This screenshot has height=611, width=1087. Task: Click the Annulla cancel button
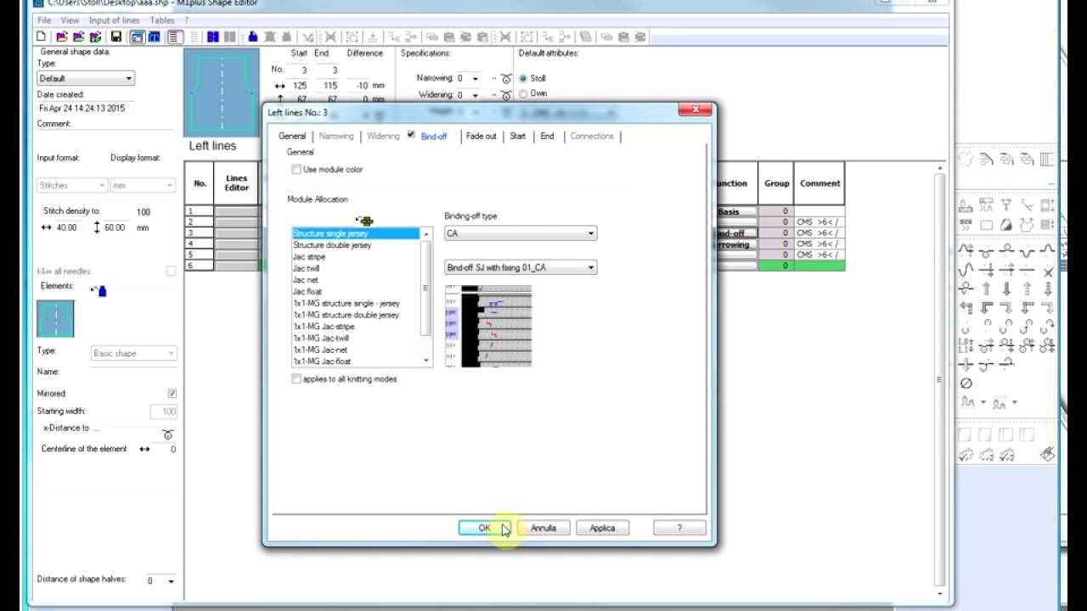coord(543,528)
